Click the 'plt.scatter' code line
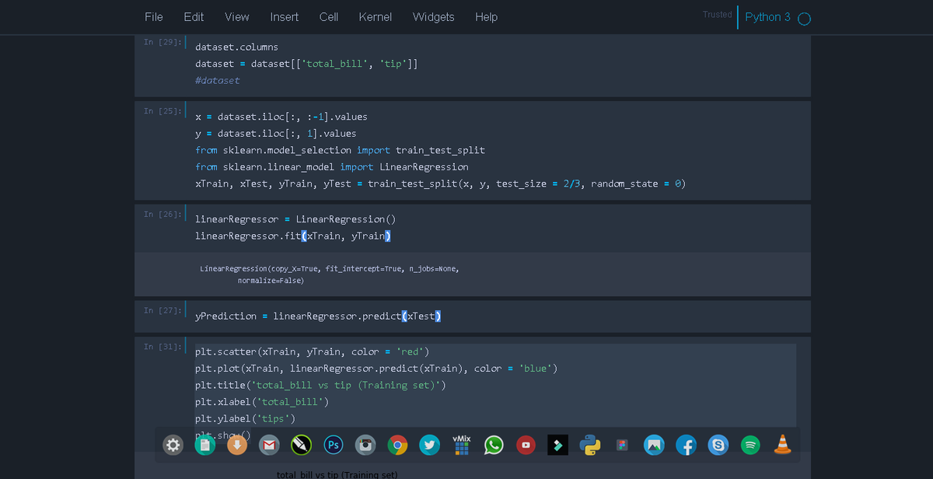The height and width of the screenshot is (479, 933). pos(312,352)
